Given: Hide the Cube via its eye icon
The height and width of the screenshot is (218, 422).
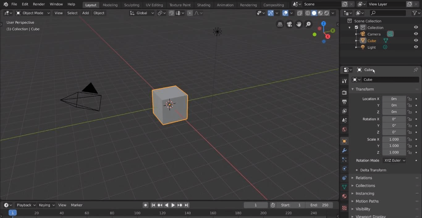Looking at the screenshot, I should pyautogui.click(x=416, y=40).
